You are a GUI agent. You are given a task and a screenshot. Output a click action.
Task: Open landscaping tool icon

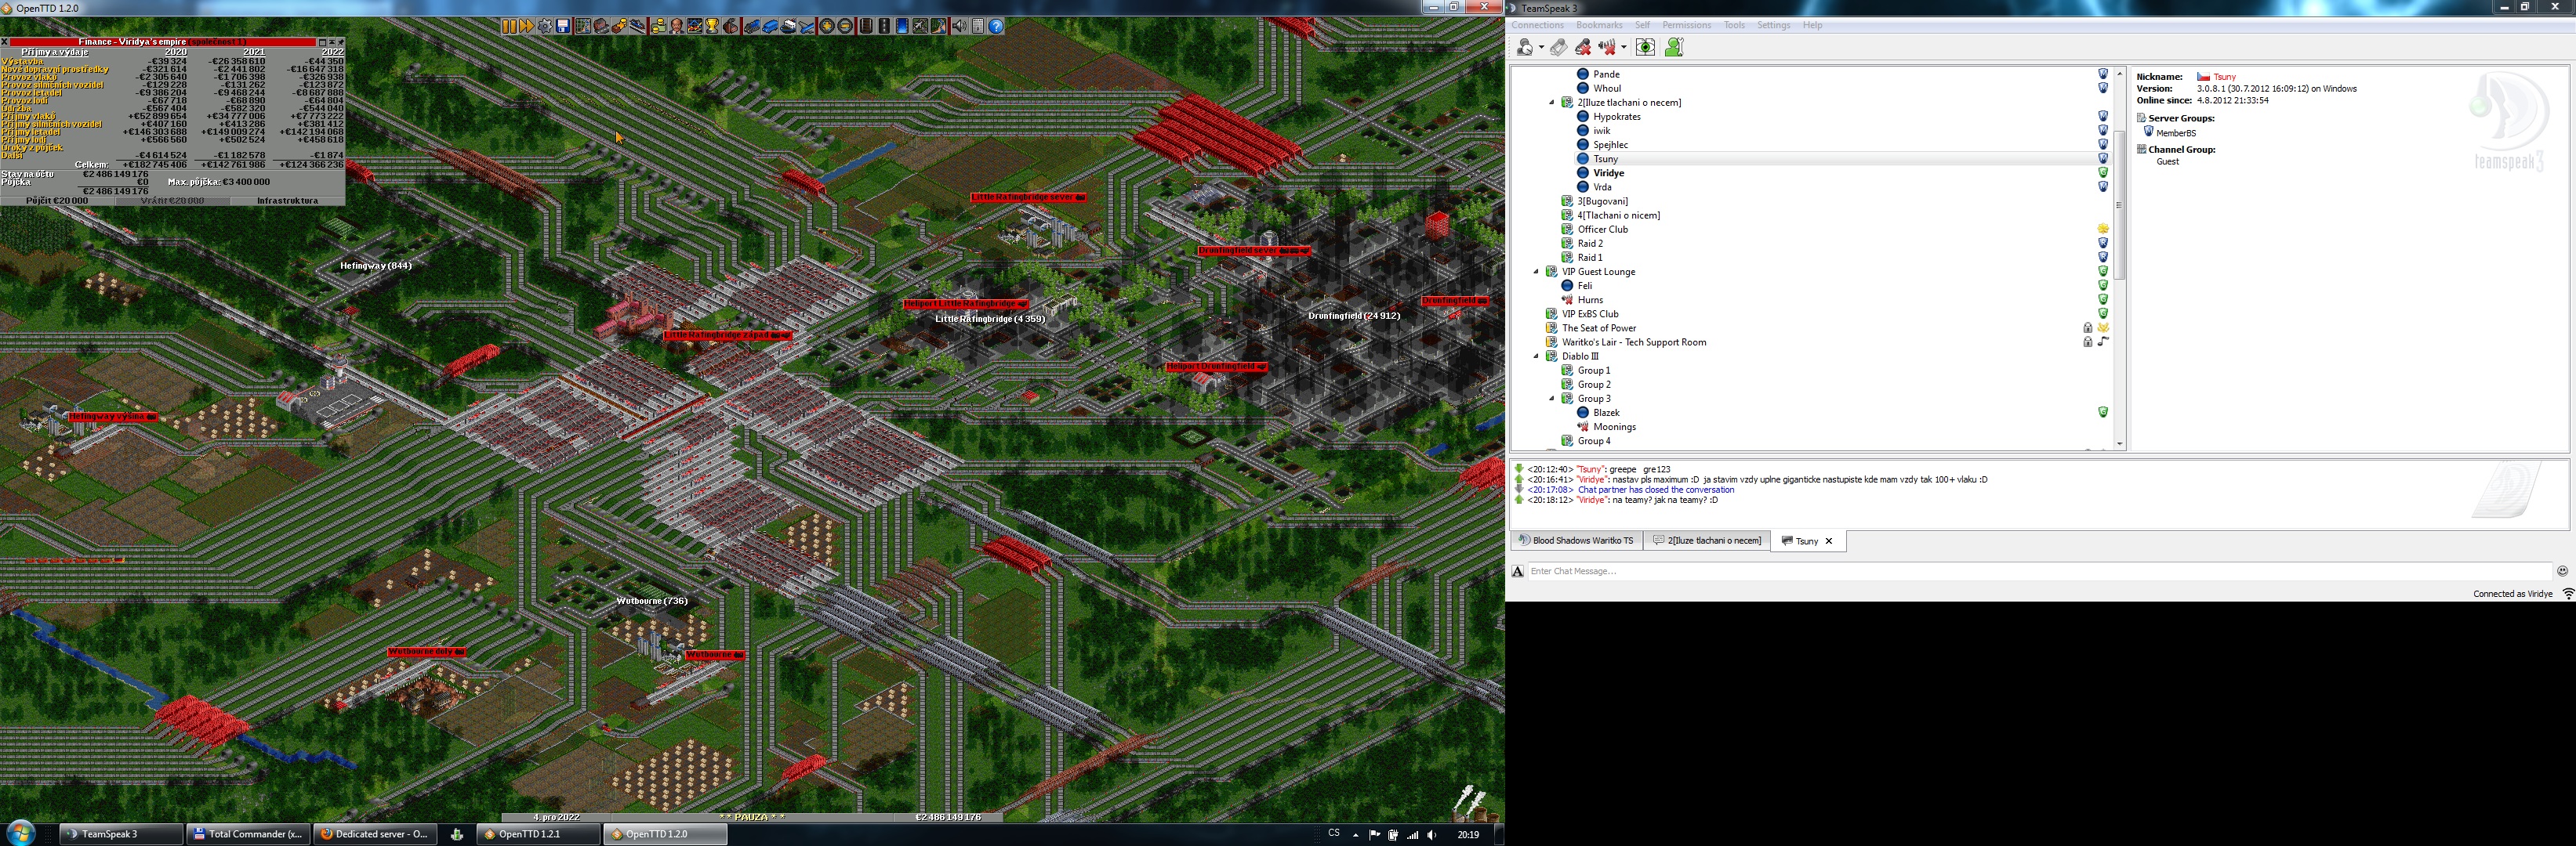click(938, 26)
